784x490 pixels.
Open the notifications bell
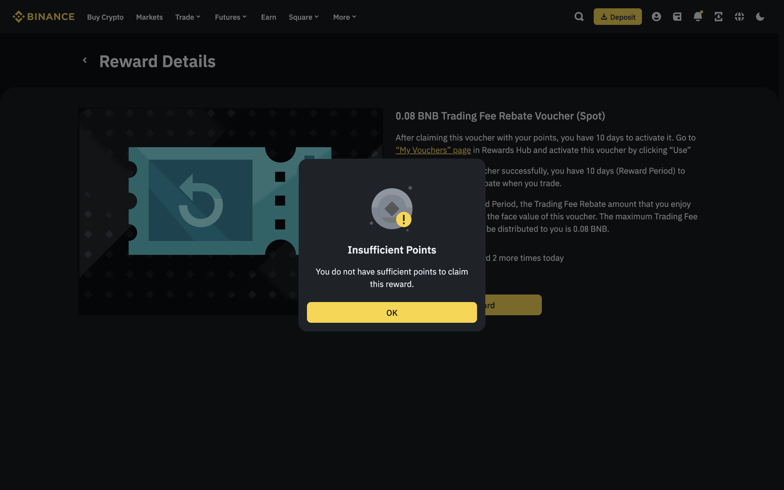click(697, 17)
